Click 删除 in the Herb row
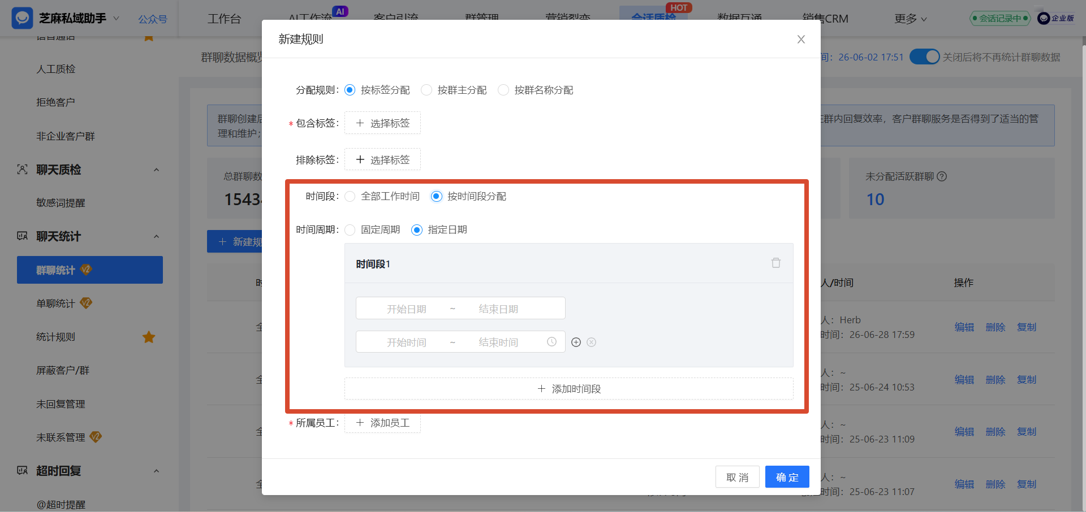 pyautogui.click(x=996, y=327)
